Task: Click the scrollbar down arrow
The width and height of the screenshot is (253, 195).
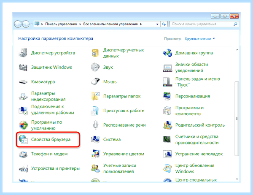Action: tap(237, 179)
